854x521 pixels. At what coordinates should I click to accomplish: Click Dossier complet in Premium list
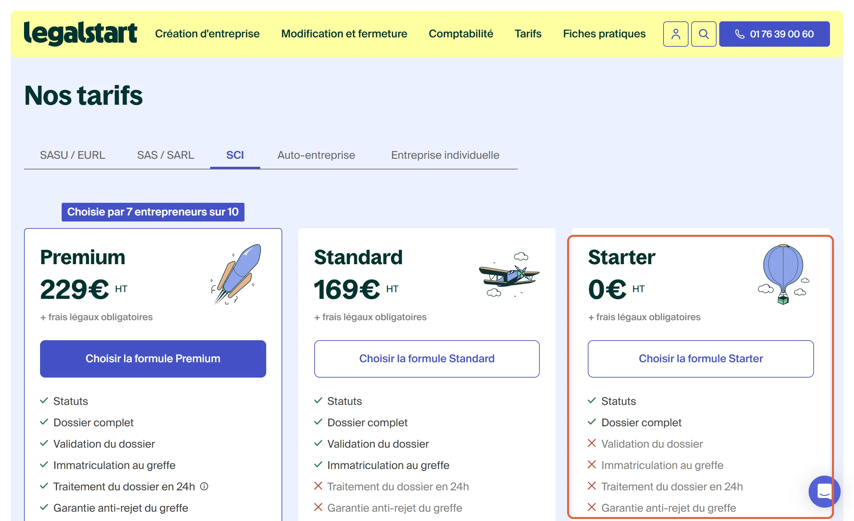click(93, 423)
